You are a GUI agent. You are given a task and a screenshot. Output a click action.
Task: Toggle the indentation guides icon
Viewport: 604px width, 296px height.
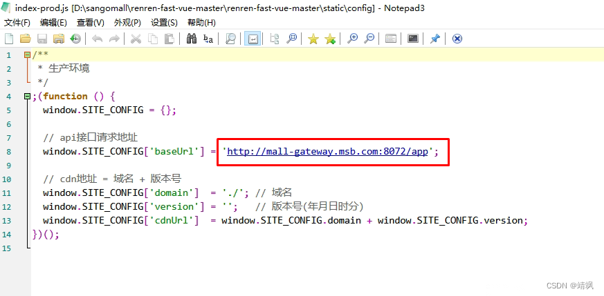coord(275,39)
